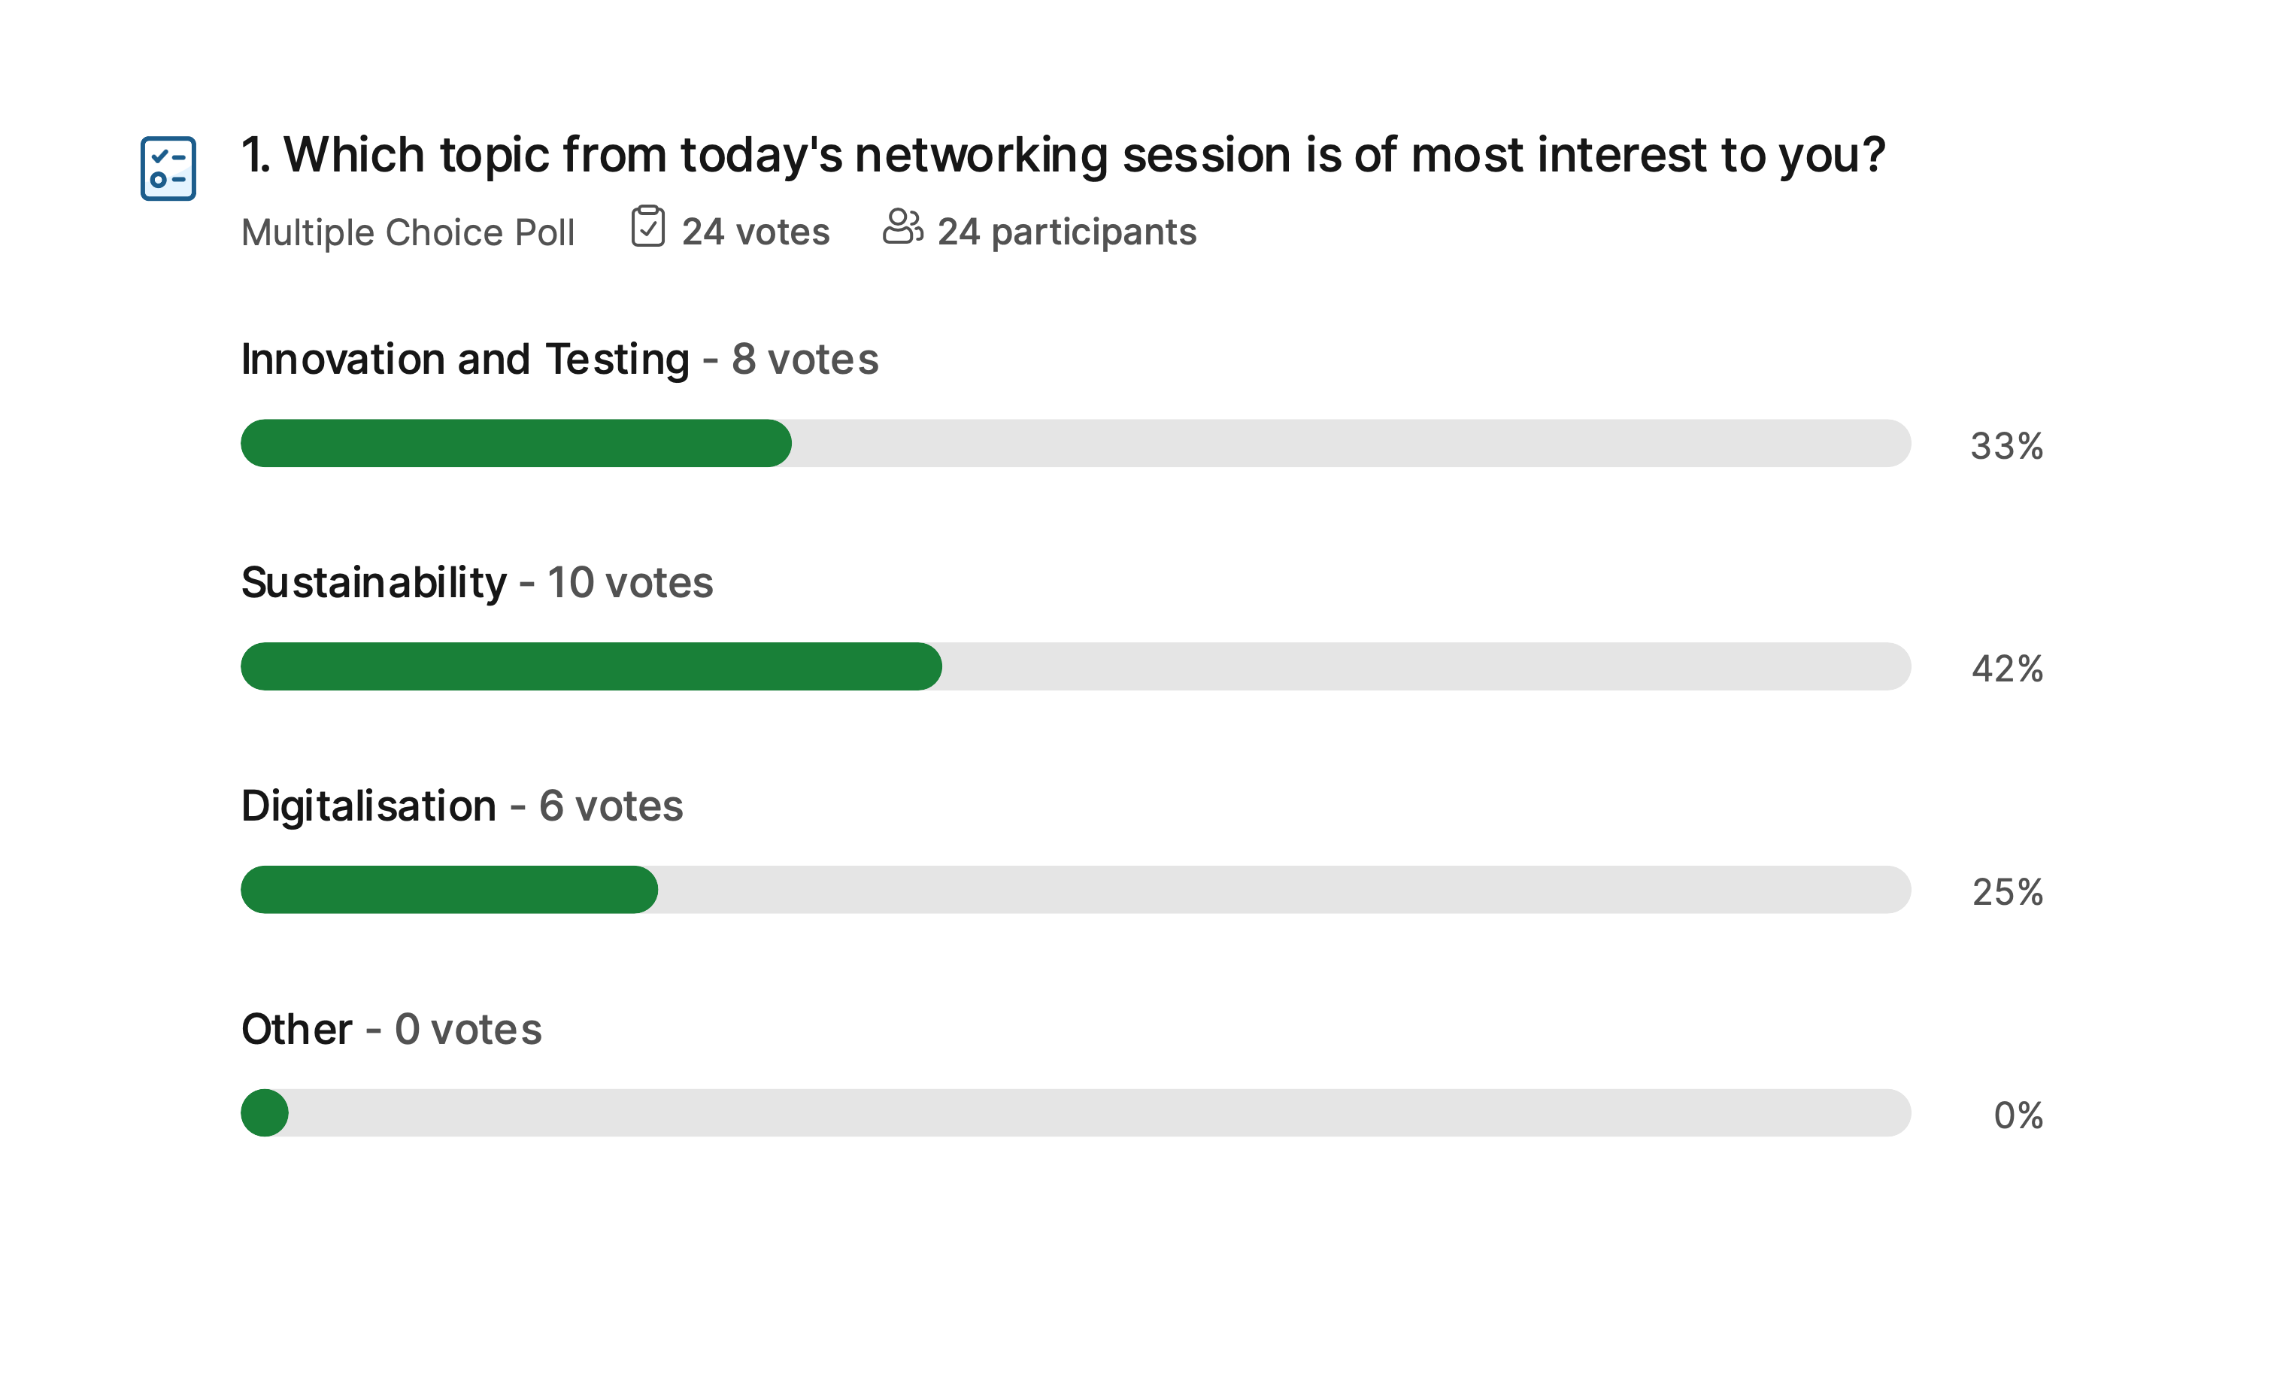This screenshot has height=1393, width=2286.
Task: Click the green dot on Other bar
Action: click(265, 1112)
